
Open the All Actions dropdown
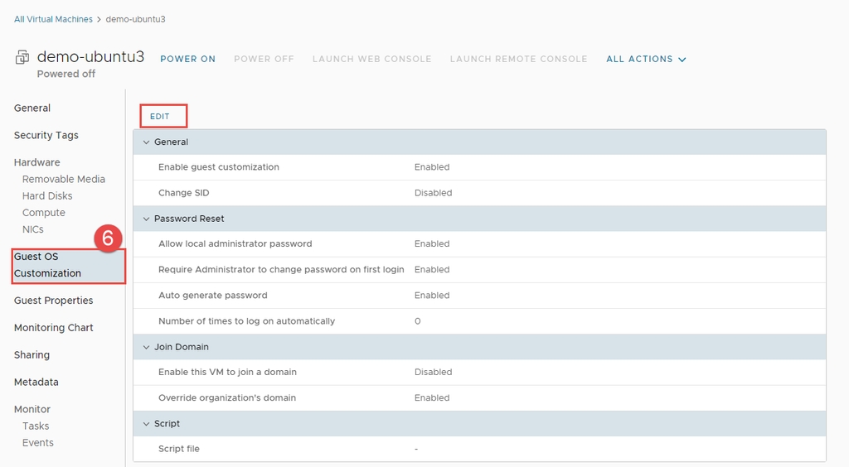pyautogui.click(x=646, y=59)
